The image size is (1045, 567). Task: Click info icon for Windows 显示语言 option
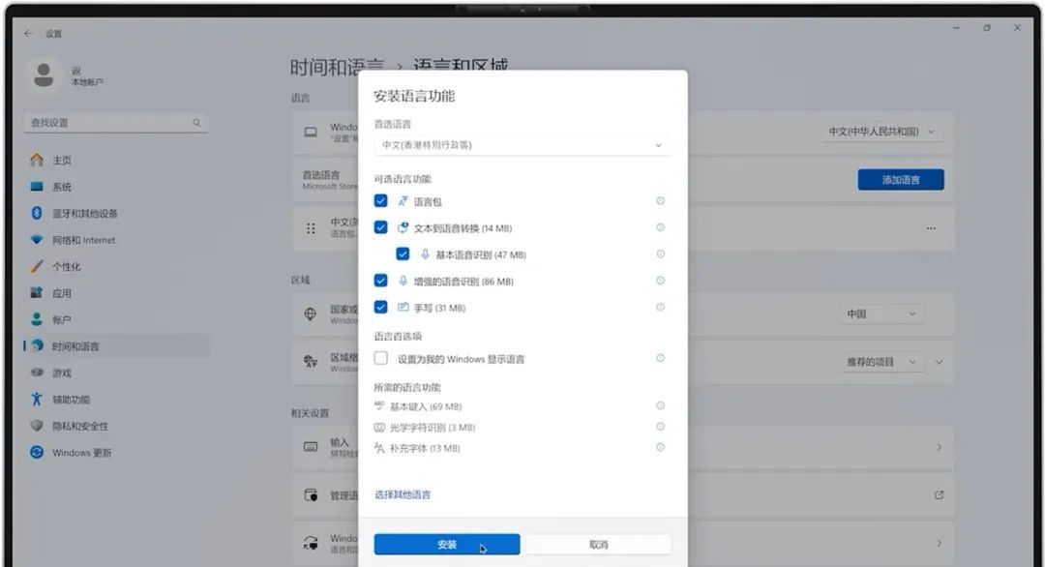(660, 358)
